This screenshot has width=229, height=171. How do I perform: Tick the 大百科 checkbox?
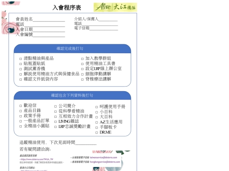click(x=97, y=117)
